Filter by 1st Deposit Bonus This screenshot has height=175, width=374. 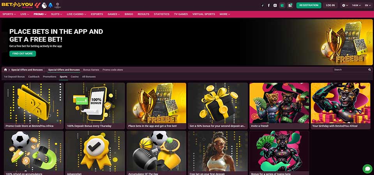point(14,77)
